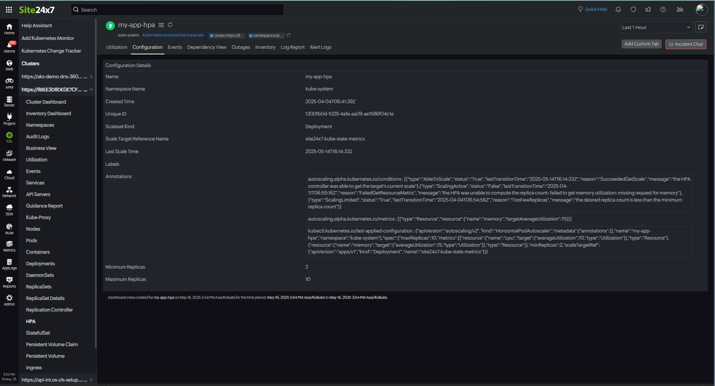Screen dimensions: 715x386
Task: Click the Quick Help link
Action: pyautogui.click(x=592, y=9)
